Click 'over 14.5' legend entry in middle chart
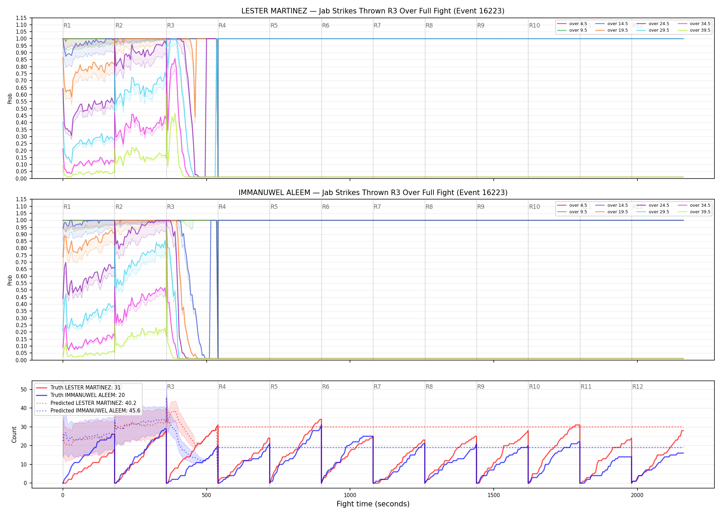The image size is (722, 516). click(611, 205)
